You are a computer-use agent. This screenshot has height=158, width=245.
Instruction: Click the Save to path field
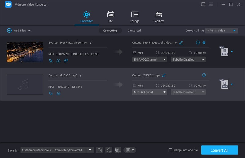[x=53, y=150]
